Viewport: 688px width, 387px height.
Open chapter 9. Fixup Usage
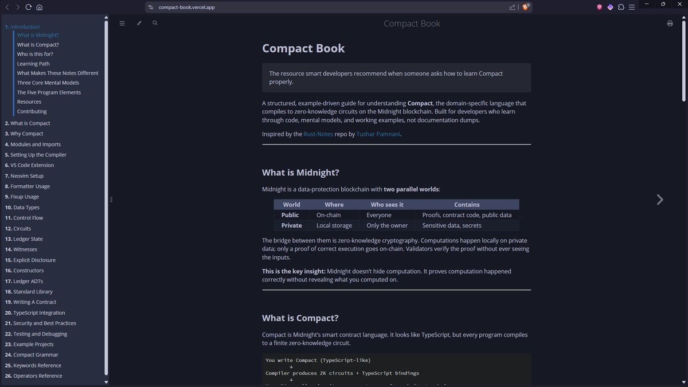click(x=22, y=197)
